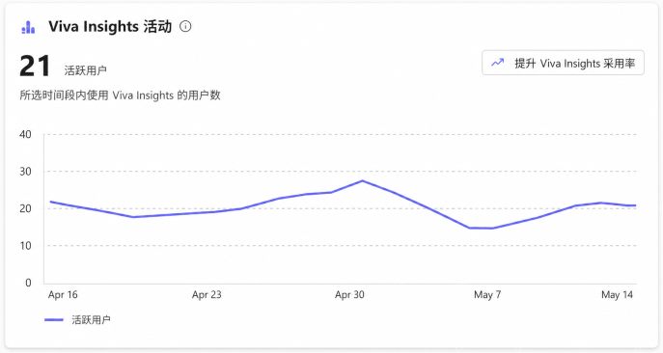Click the 活跃用户 legend label under the chart
This screenshot has width=663, height=353.
tap(91, 319)
